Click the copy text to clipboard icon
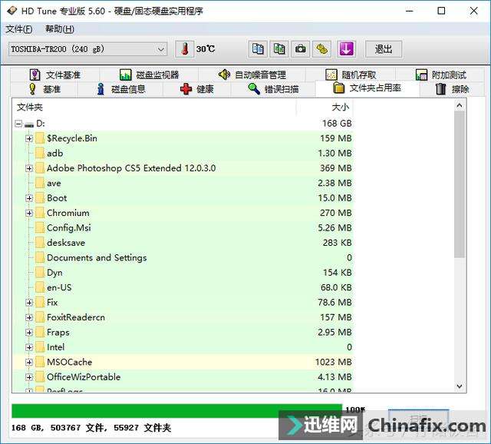 tap(258, 49)
